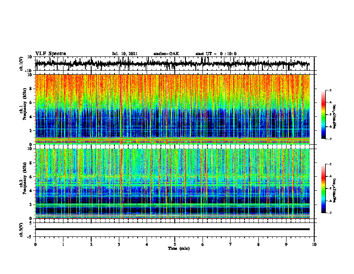Image resolution: width=354 pixels, height=274 pixels.
Task: Click the 6 kHz tick label on ch.1 spectrogram
Action: (31, 103)
